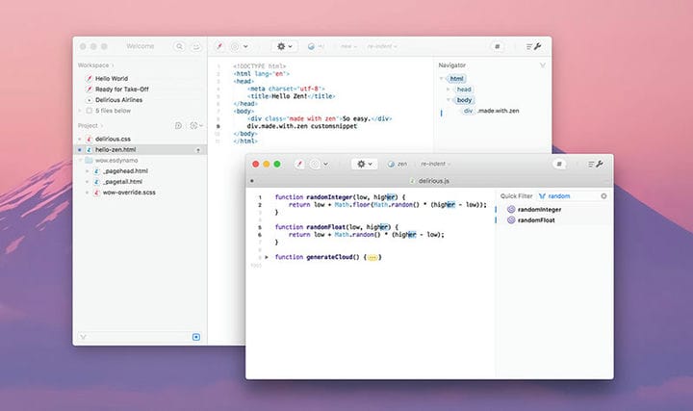This screenshot has width=693, height=411.
Task: Click the yellow fold ellipsis in generateCloud
Action: coord(372,257)
